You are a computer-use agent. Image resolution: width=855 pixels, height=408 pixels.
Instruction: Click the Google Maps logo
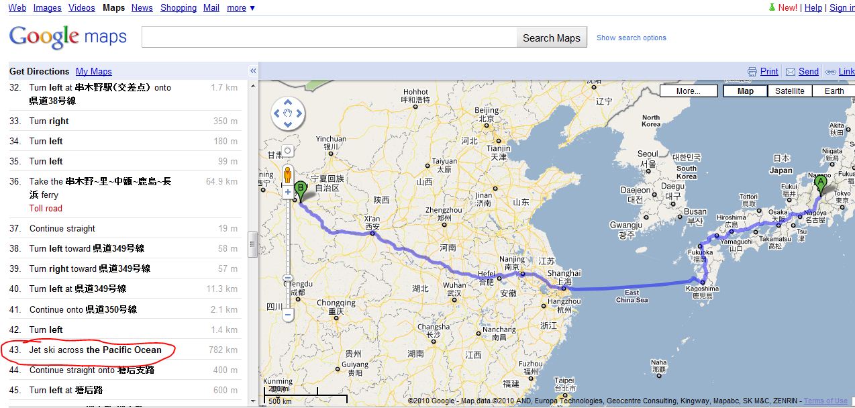[x=68, y=37]
